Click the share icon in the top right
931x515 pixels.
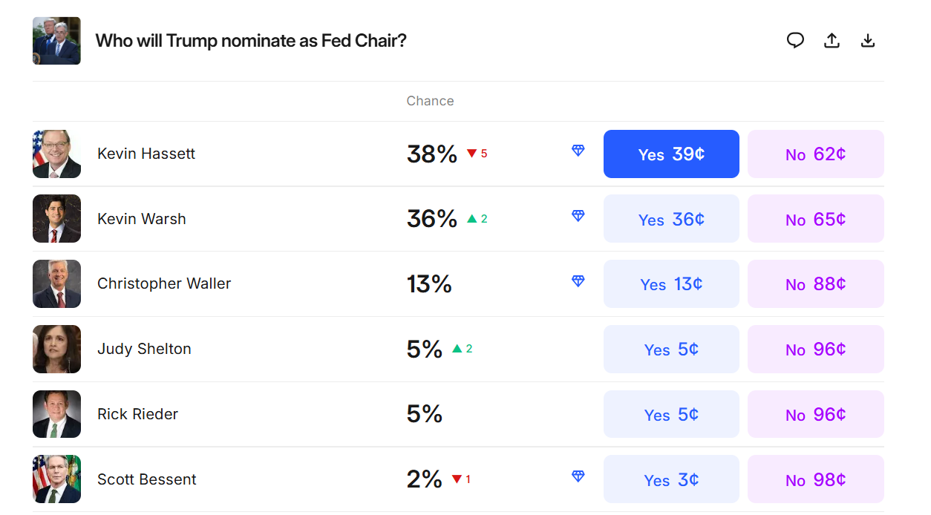(832, 41)
